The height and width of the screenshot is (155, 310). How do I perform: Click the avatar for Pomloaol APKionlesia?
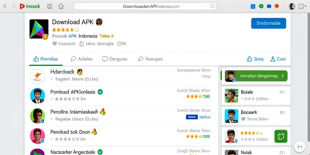pyautogui.click(x=38, y=96)
